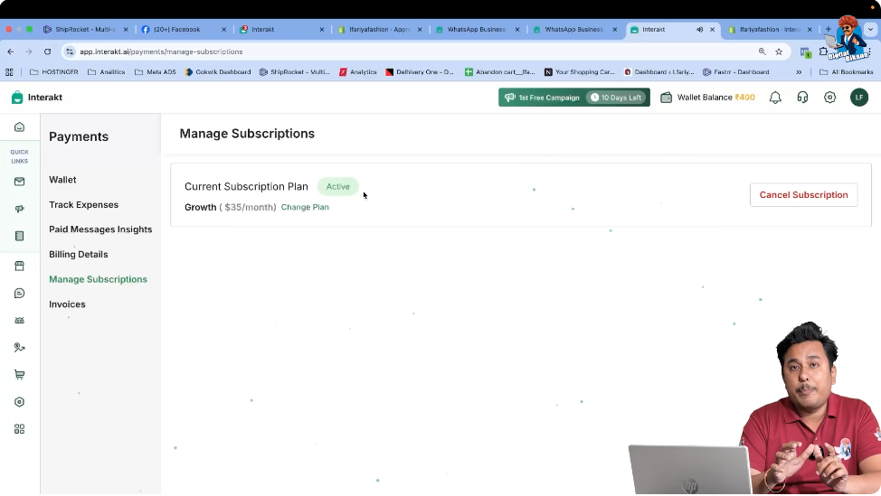Open the gear settings icon in header
The height and width of the screenshot is (496, 881).
(x=829, y=98)
